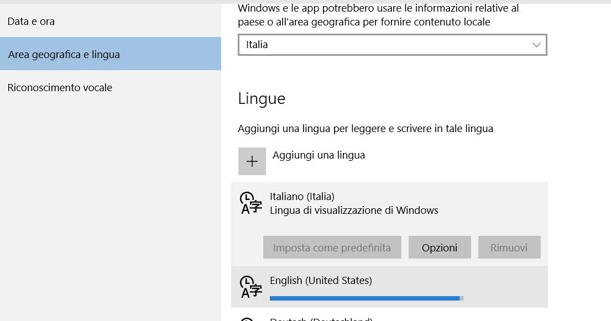
Task: Click the Lingue section heading
Action: [x=262, y=98]
